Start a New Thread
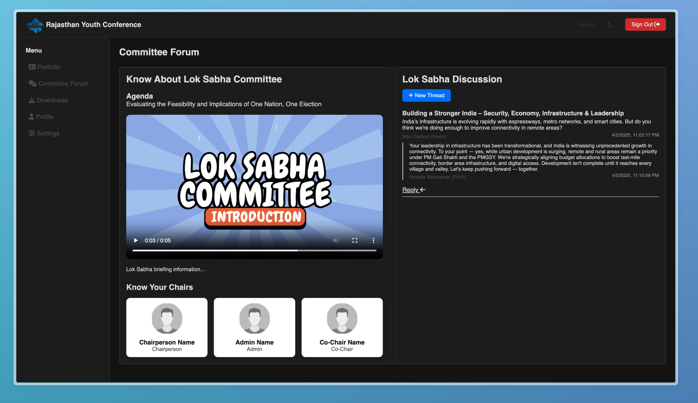The height and width of the screenshot is (403, 698). coord(426,95)
